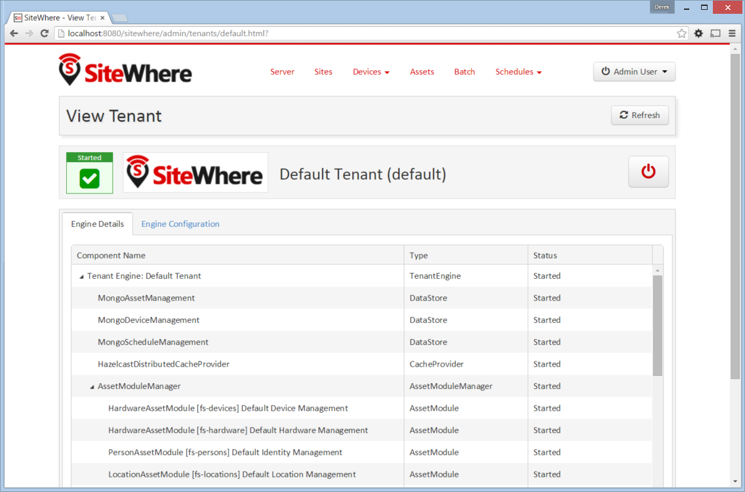Click the Component Name column header
The width and height of the screenshot is (745, 492).
pyautogui.click(x=237, y=255)
